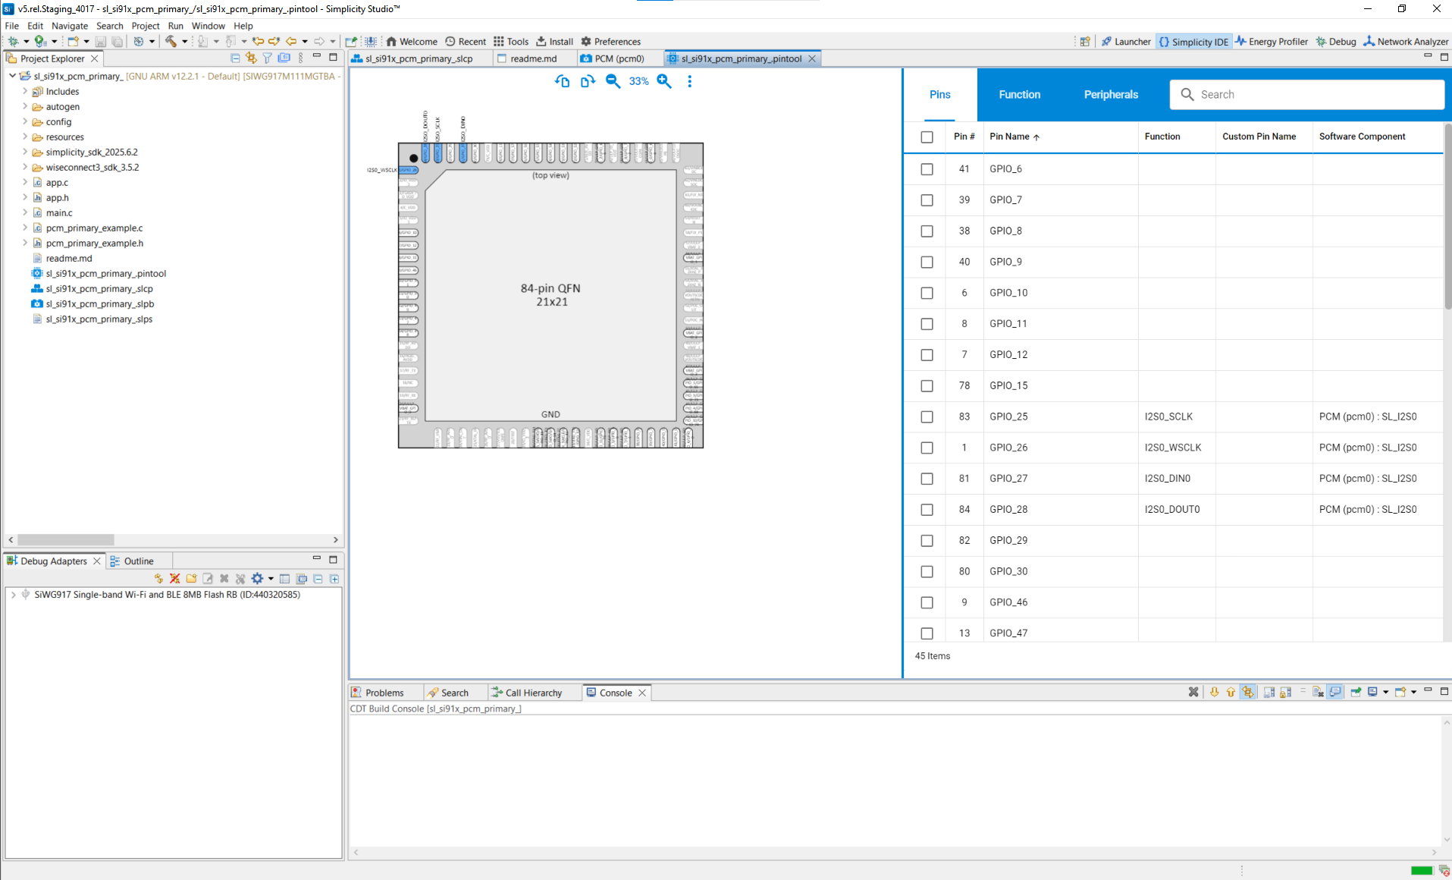Screen dimensions: 1452x880
Task: Click the zoom in magnifier icon
Action: [664, 81]
